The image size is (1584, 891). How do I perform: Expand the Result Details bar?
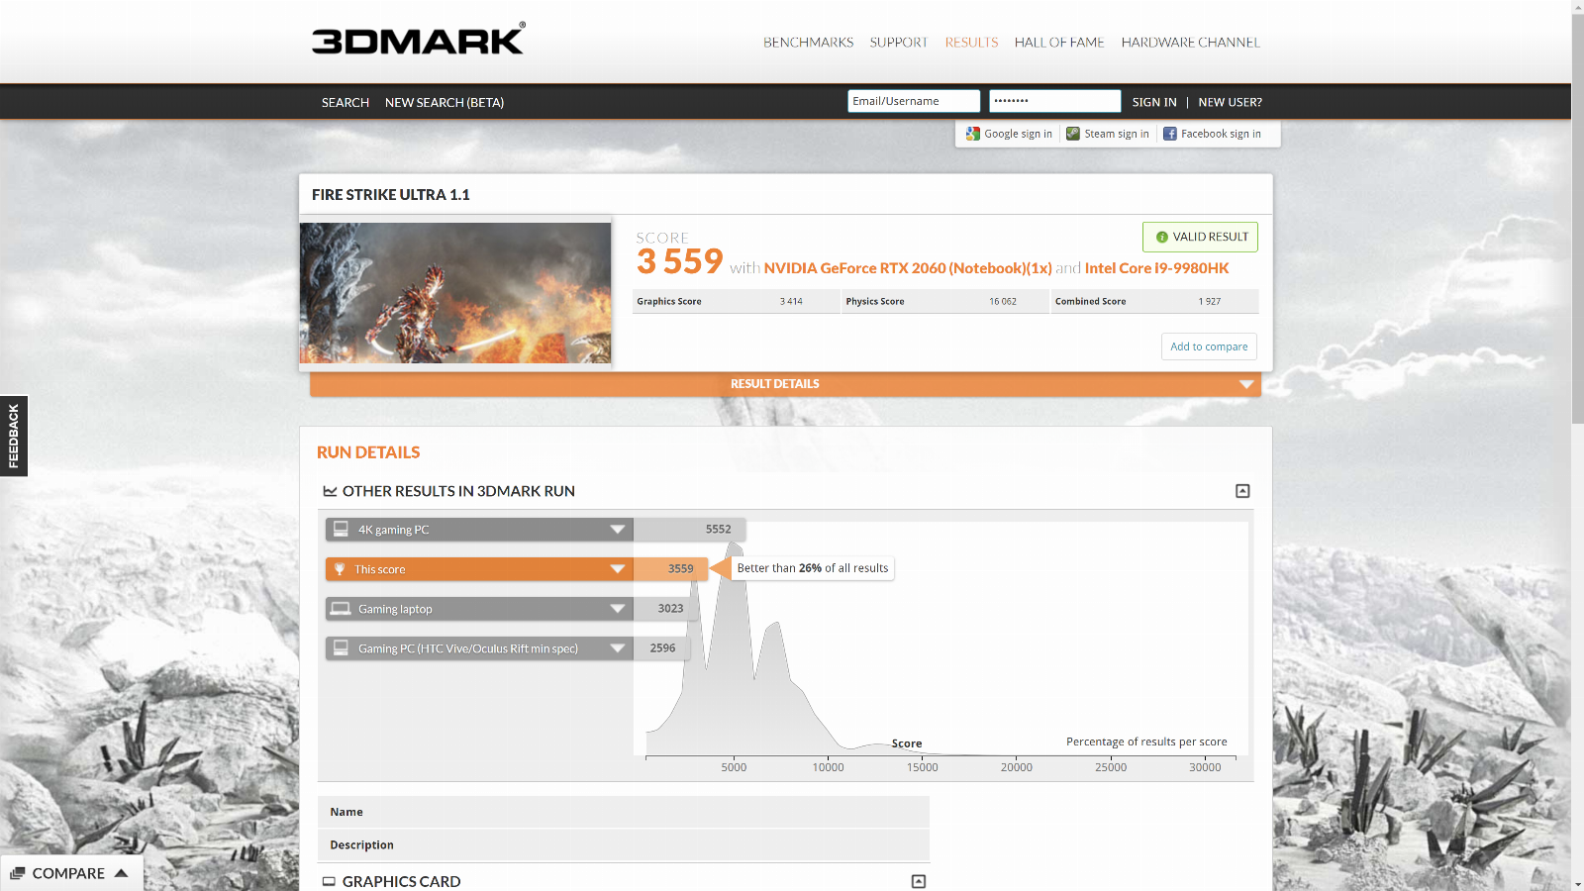[x=785, y=384]
